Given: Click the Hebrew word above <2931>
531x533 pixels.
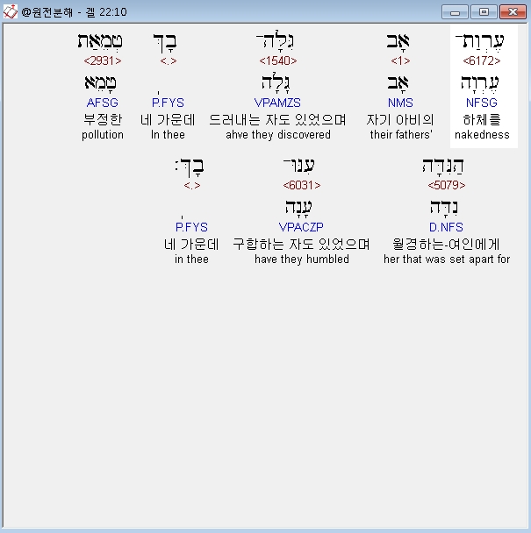Looking at the screenshot, I should [100, 41].
